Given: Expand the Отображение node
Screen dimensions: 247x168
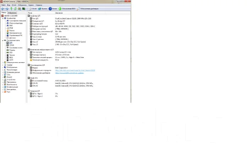Looking at the screenshot, I should pos(3,67).
